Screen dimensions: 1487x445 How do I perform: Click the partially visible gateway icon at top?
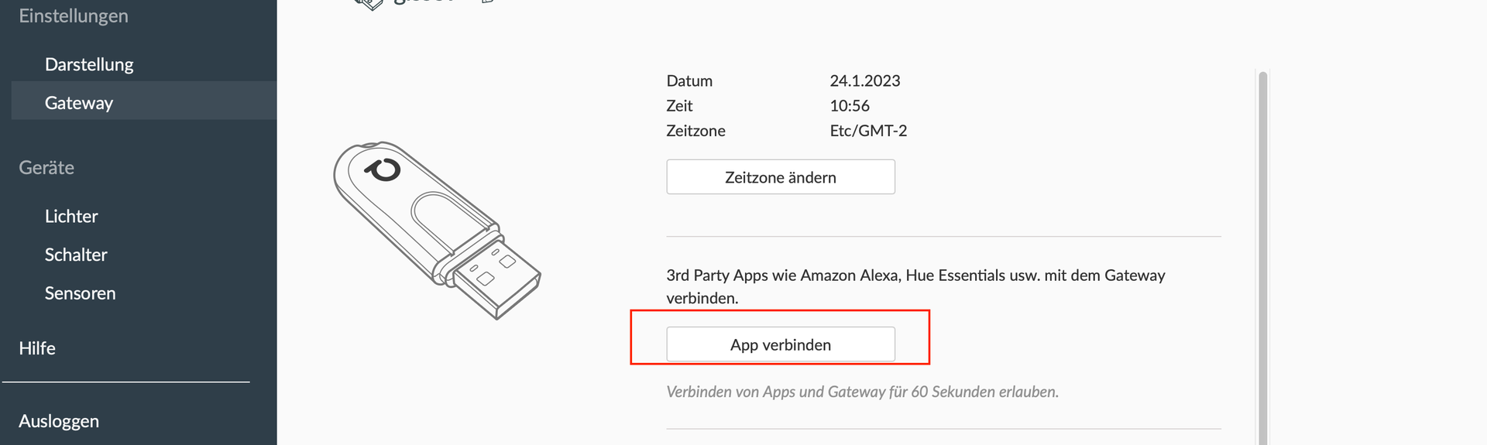pos(369,4)
